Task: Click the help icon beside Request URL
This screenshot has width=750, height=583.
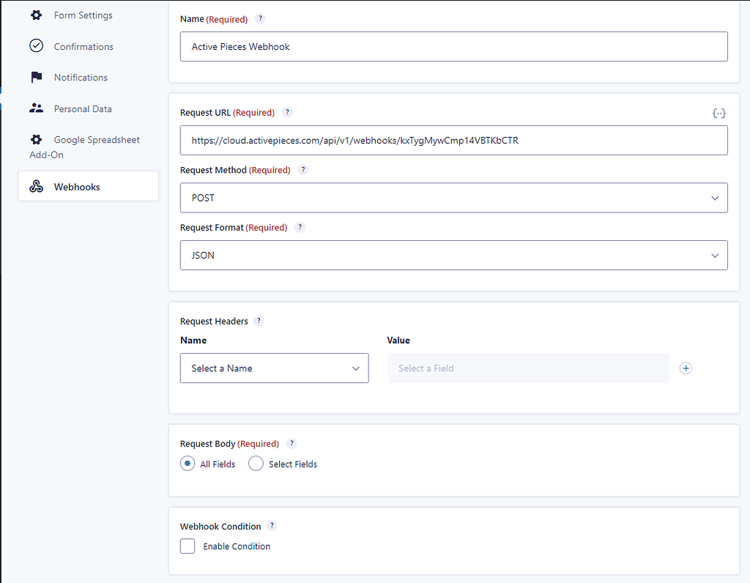Action: coord(287,112)
